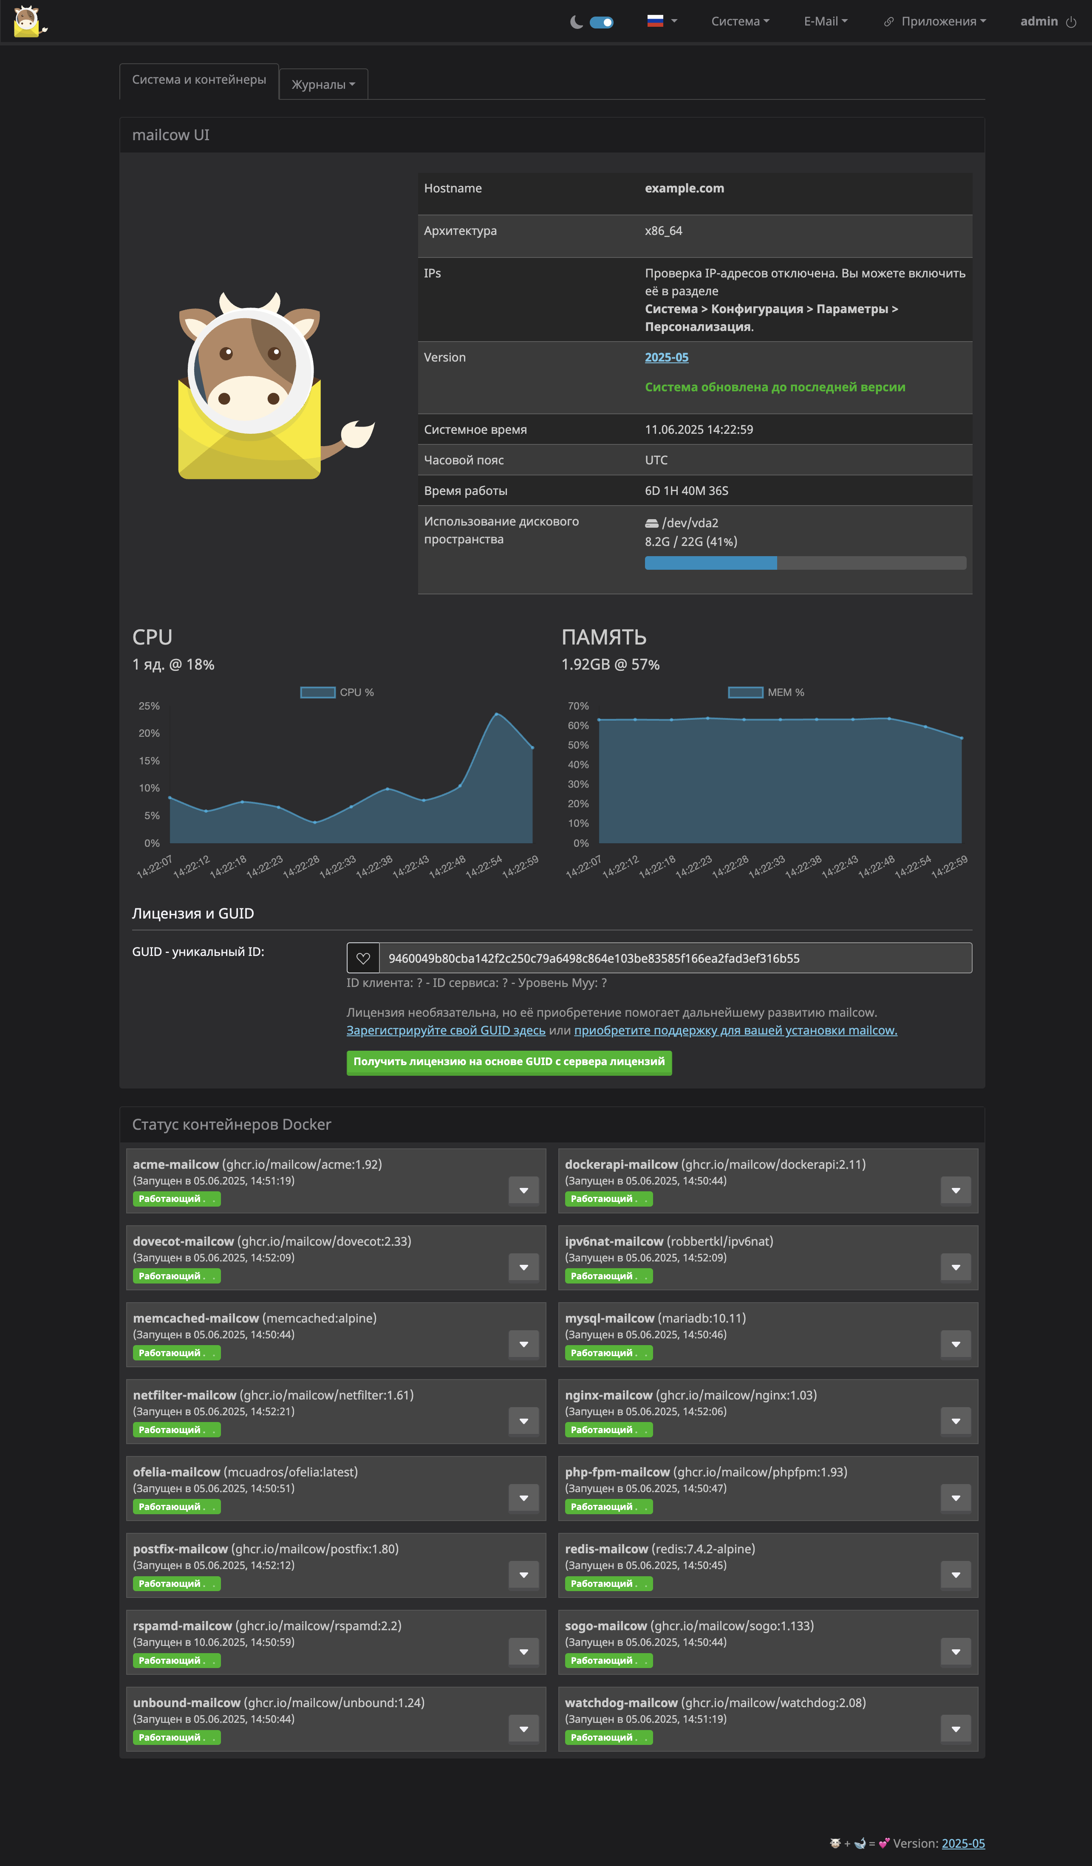The image size is (1092, 1866).
Task: Click the rspamd-mailcow container name
Action: click(x=182, y=1626)
